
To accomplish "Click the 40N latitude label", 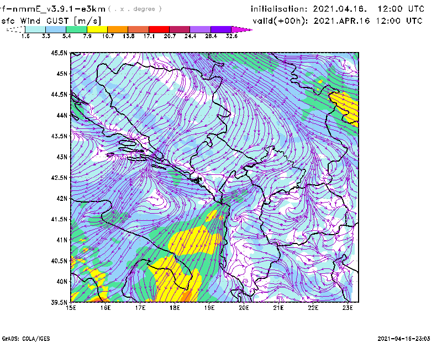I will coord(62,282).
